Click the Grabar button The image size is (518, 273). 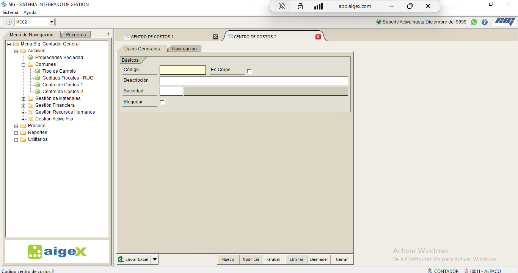coord(273,259)
